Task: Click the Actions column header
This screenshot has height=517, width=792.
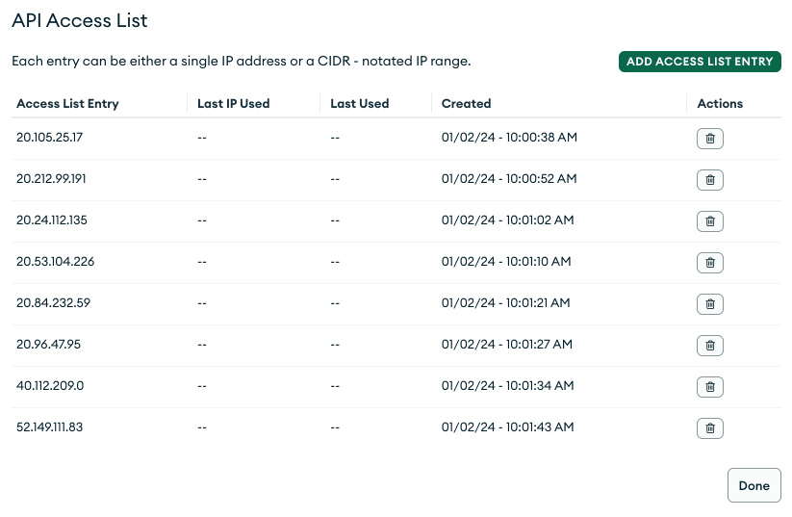Action: point(720,104)
